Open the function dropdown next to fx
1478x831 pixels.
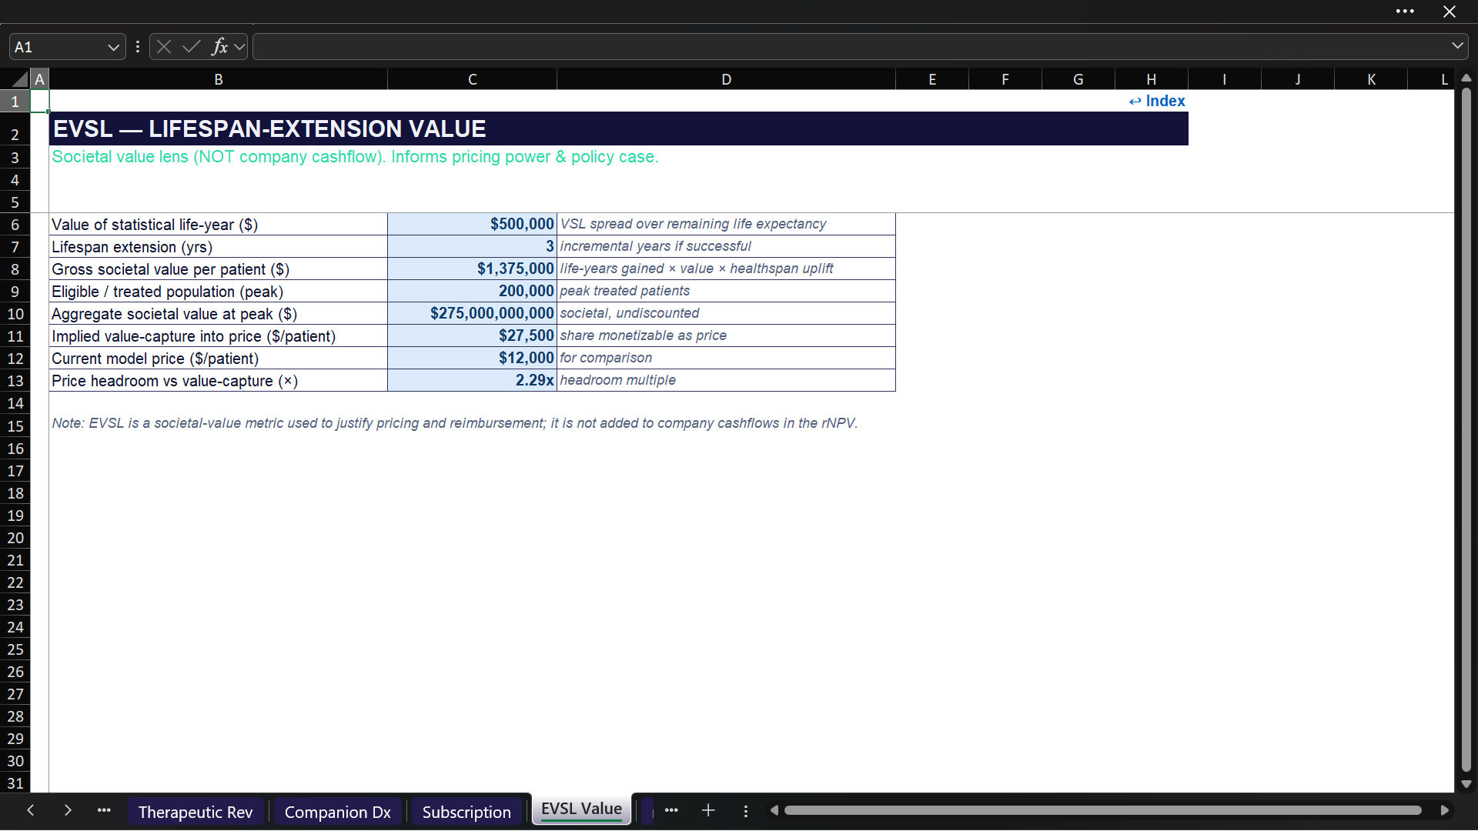239,47
